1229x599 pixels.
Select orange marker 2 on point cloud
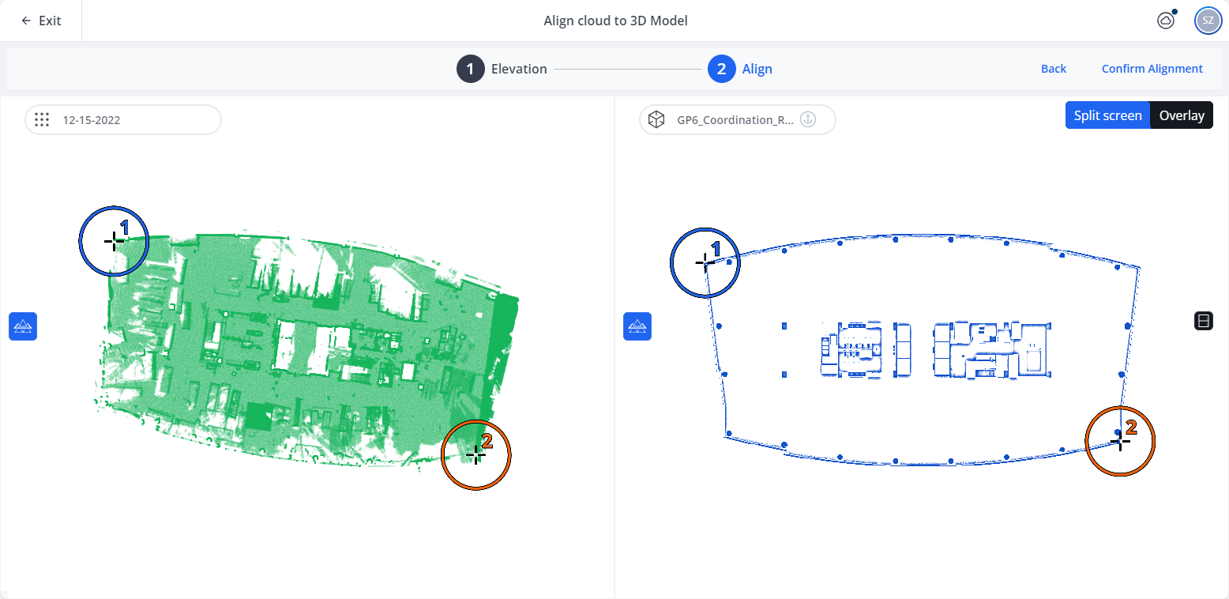(475, 454)
